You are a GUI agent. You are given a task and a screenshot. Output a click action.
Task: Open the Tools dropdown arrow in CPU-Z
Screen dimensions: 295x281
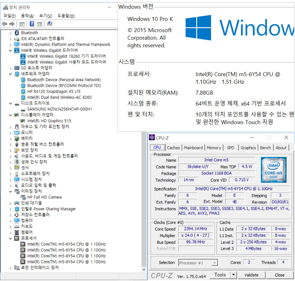pyautogui.click(x=233, y=275)
